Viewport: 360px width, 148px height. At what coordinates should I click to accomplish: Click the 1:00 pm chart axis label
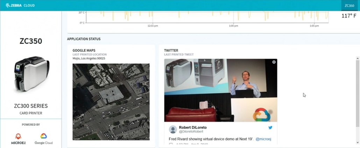[233, 26]
